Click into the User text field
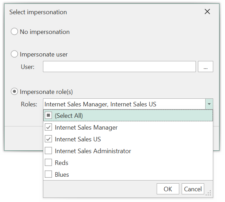The width and height of the screenshot is (225, 202). coord(119,67)
